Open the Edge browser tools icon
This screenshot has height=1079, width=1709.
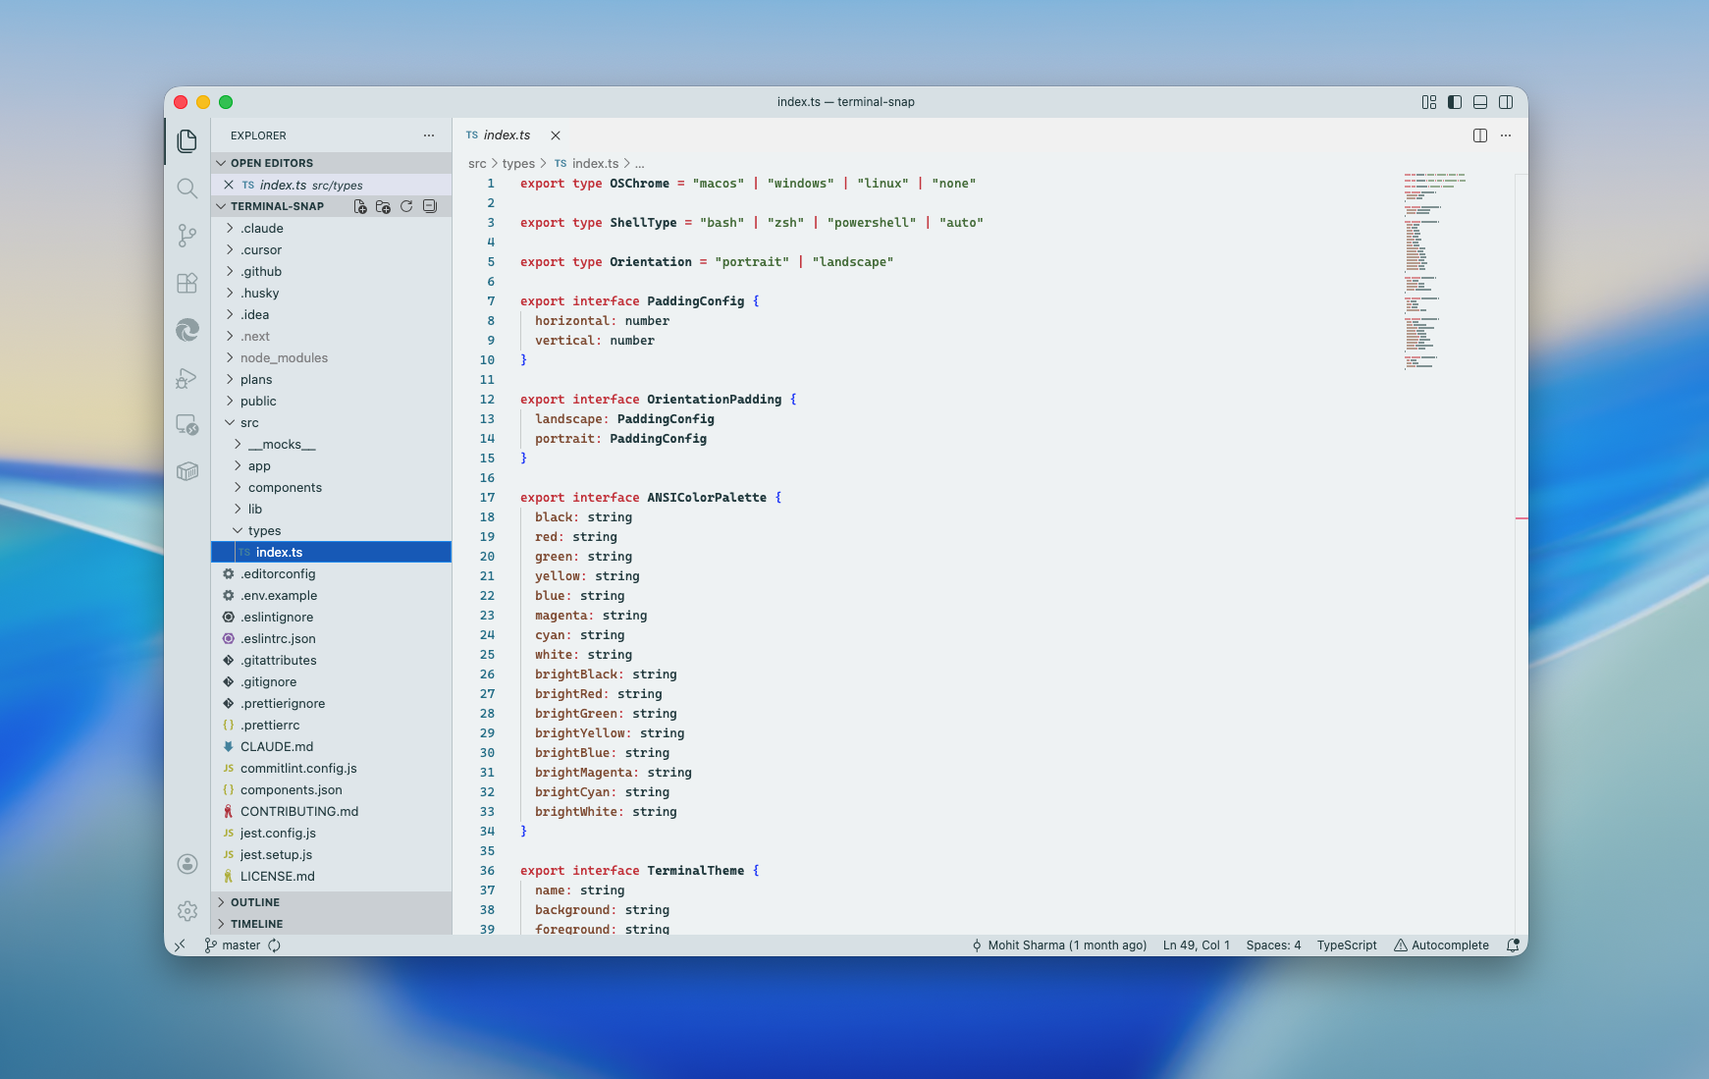tap(187, 330)
